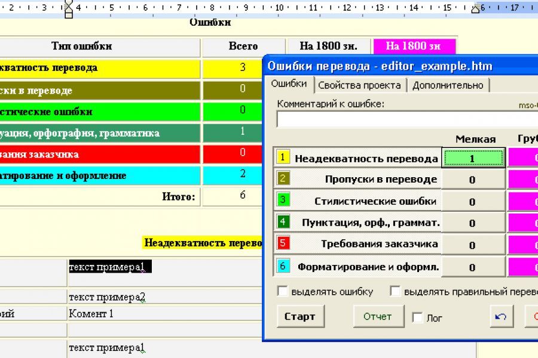Click Мелкая counter for Требования заказчика
Image resolution: width=538 pixels, height=358 pixels.
[x=473, y=245]
